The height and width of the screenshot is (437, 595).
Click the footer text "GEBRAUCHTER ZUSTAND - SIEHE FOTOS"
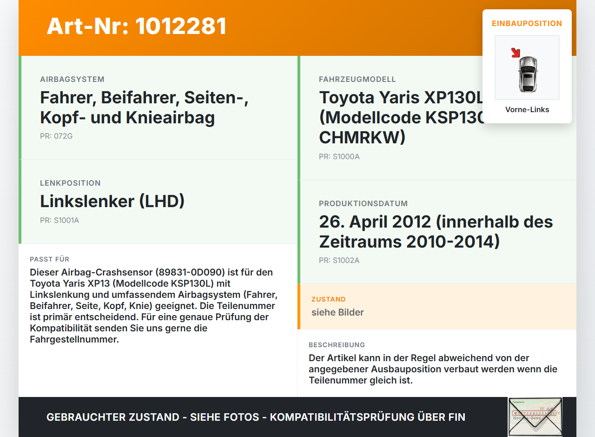tap(153, 417)
